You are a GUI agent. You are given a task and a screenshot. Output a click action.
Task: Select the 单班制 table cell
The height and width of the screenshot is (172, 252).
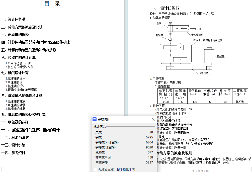coord(240,102)
